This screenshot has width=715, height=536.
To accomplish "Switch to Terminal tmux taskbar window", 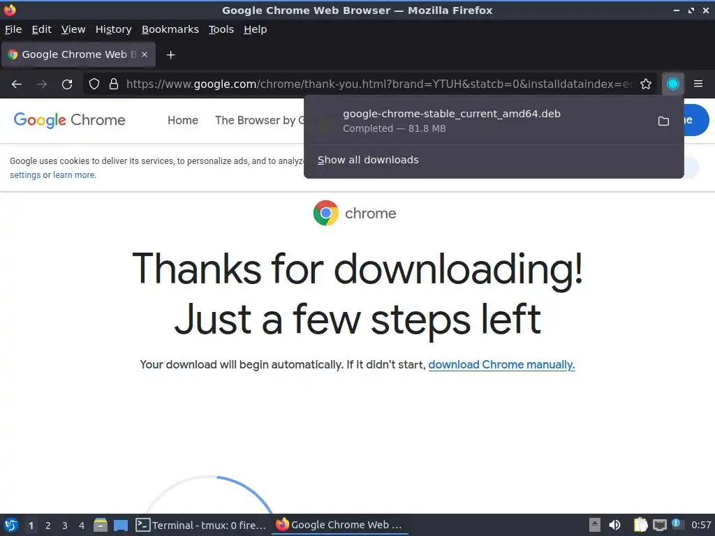I will (x=201, y=525).
